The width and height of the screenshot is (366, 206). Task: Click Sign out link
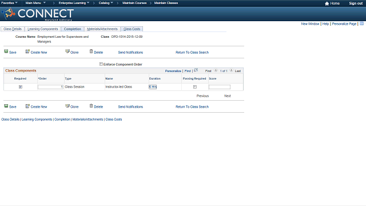tap(356, 3)
